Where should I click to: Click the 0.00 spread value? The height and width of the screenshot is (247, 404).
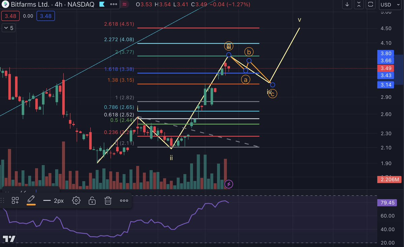pos(28,16)
